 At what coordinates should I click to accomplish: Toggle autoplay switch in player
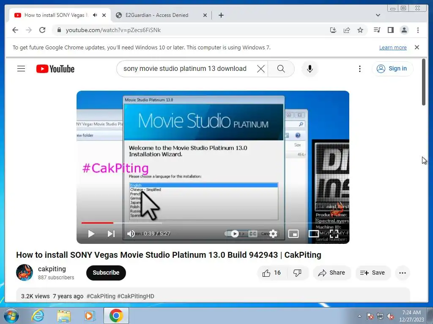232,234
